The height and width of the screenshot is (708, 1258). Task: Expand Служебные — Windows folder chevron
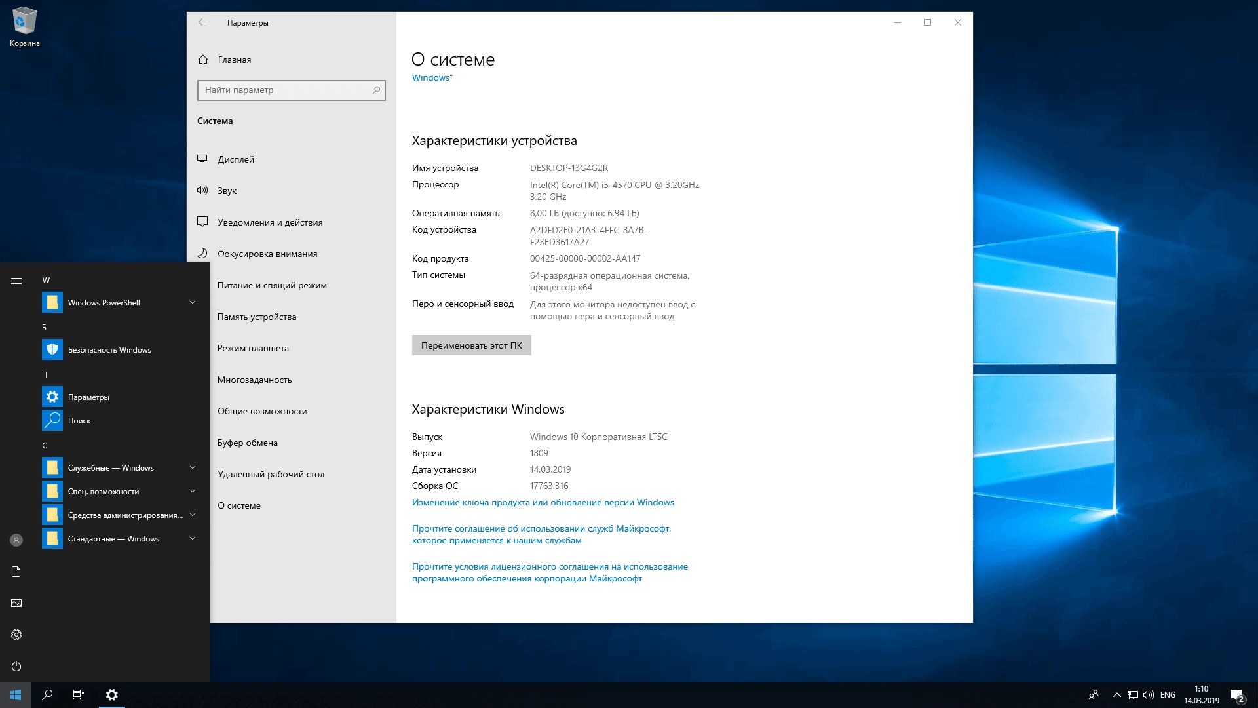(193, 467)
